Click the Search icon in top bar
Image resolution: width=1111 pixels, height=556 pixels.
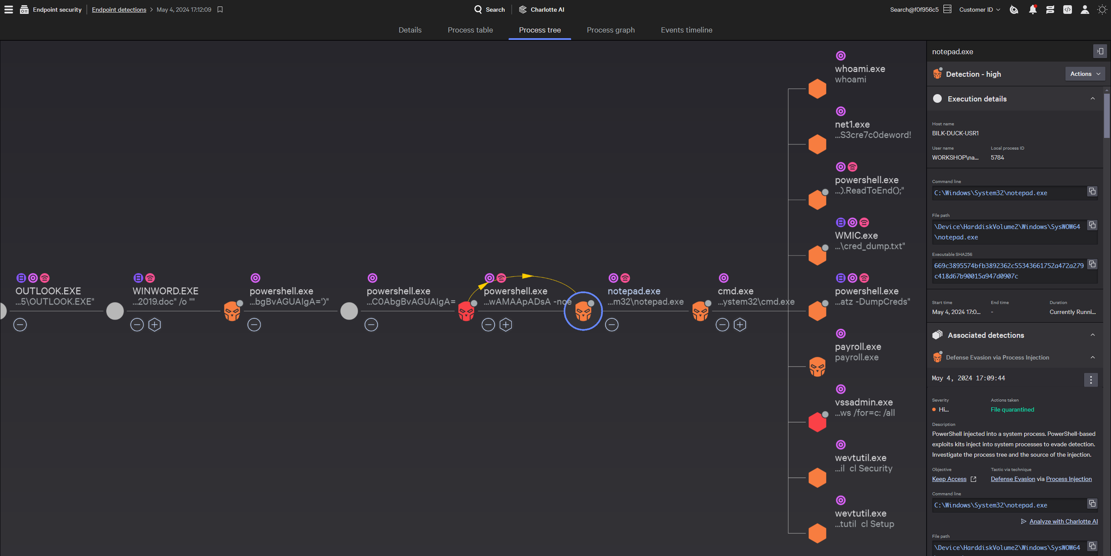click(478, 9)
